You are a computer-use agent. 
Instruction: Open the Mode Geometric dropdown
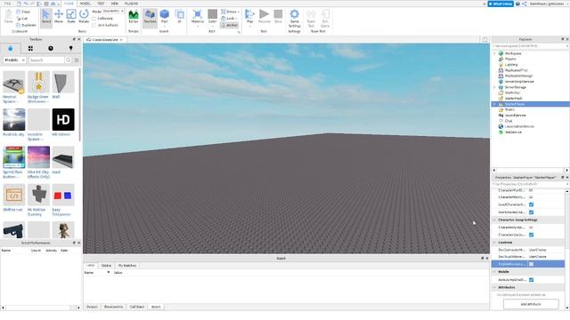point(113,12)
